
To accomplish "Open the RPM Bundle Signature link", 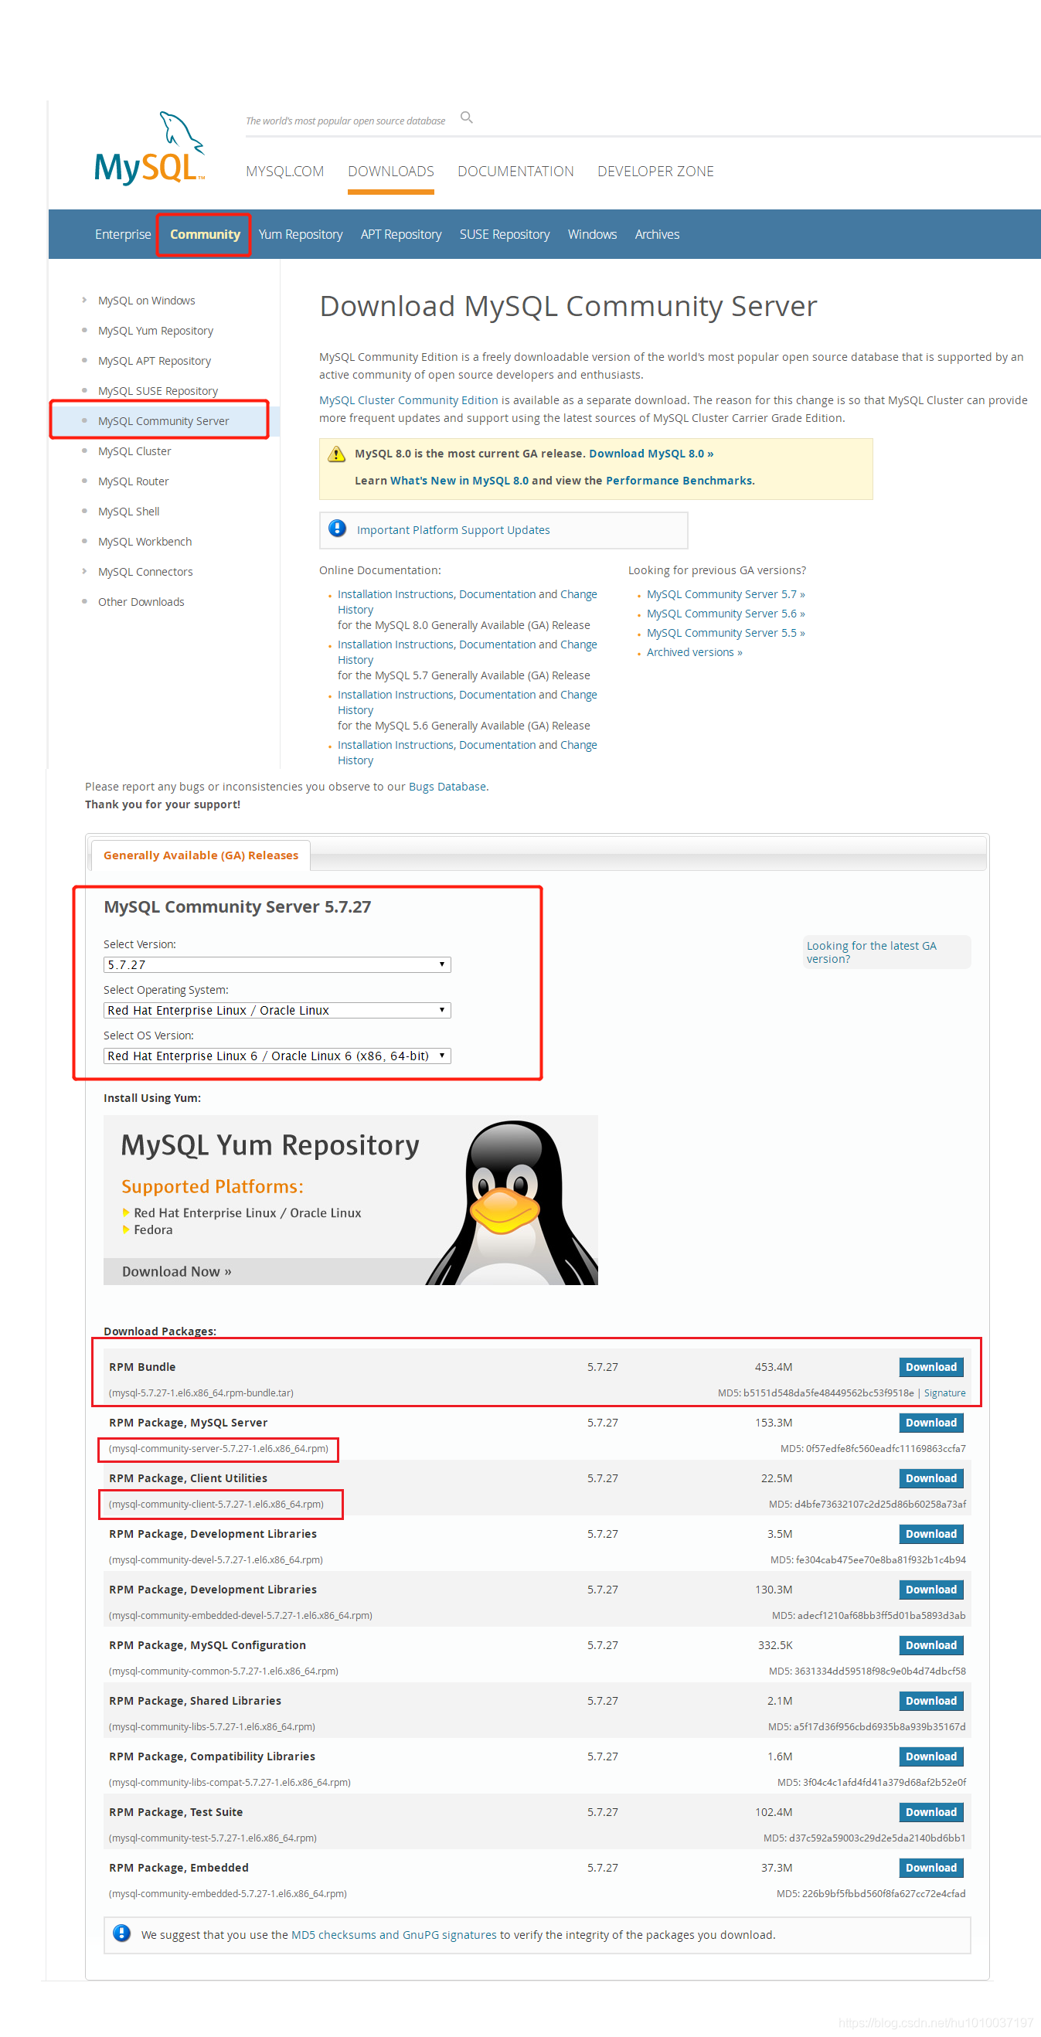I will click(944, 1393).
